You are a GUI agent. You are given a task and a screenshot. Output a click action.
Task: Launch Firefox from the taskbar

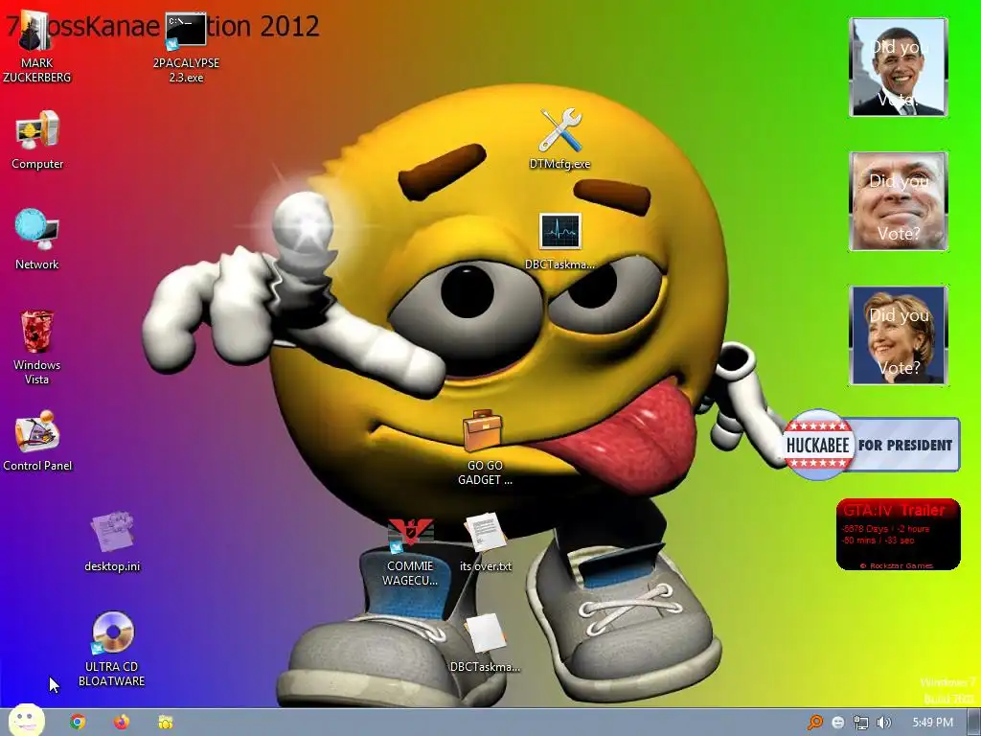pyautogui.click(x=122, y=723)
